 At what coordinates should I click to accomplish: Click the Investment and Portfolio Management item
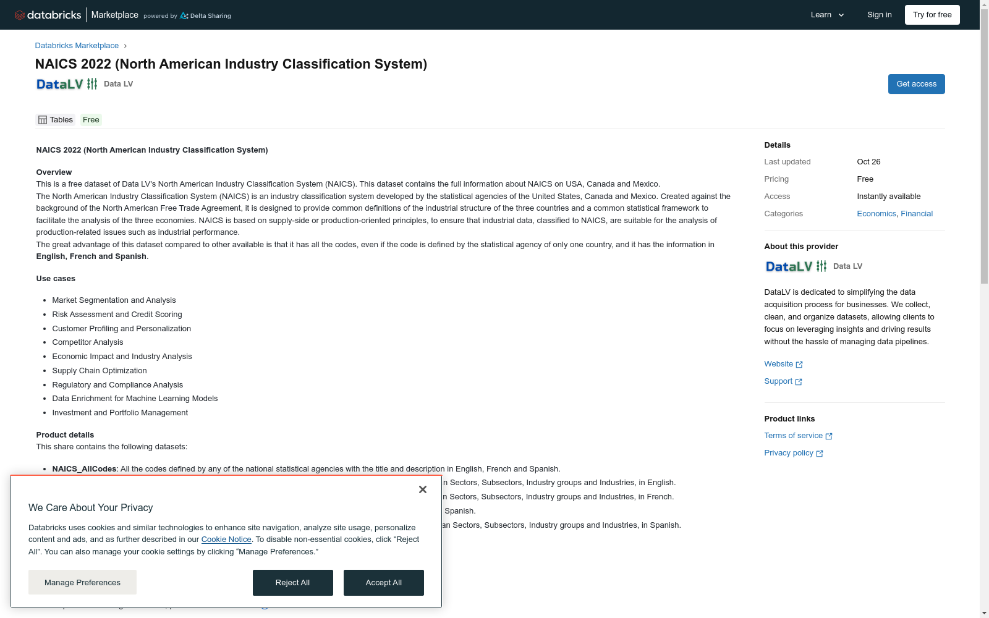coord(121,413)
